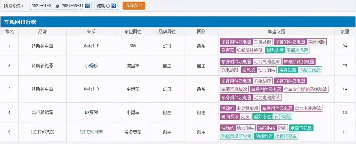Click 充电故障 tag in the 小蚂蚁 row

click(230, 70)
